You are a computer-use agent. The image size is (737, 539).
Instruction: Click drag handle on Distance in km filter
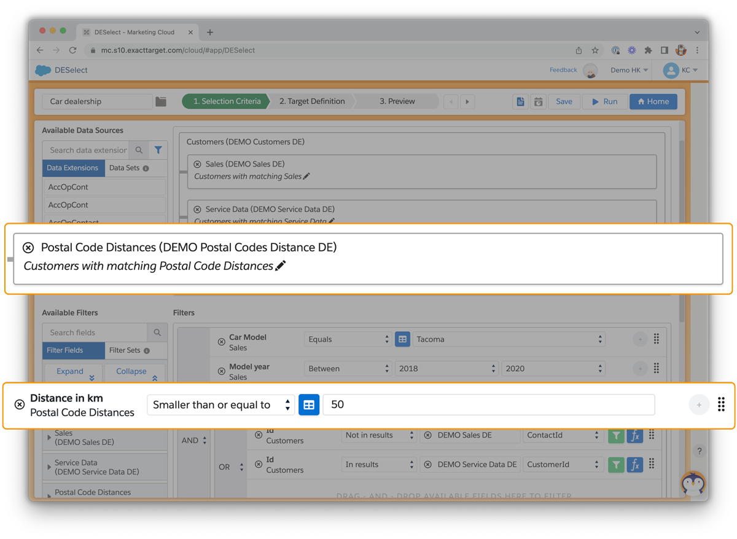(x=721, y=404)
